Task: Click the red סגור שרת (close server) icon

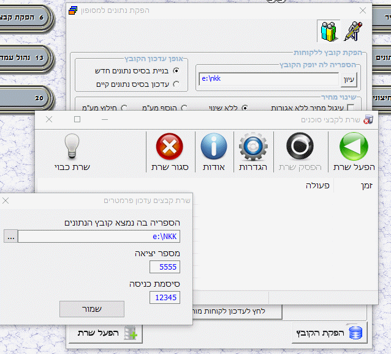Action: point(170,147)
